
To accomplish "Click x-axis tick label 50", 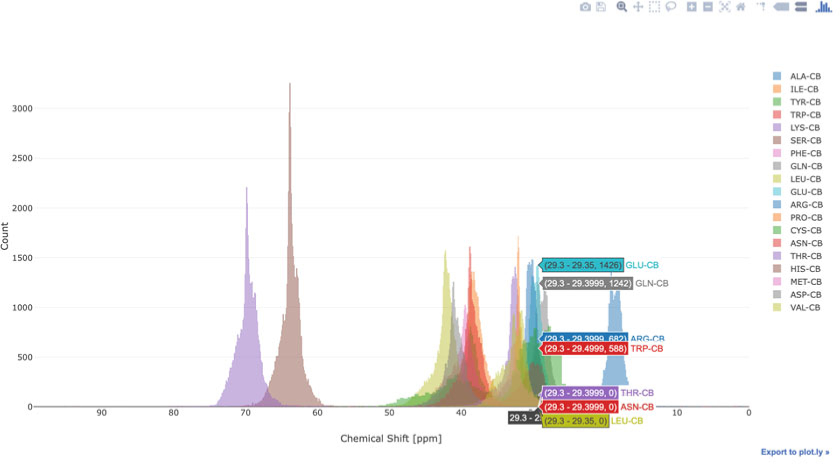I will coord(389,413).
